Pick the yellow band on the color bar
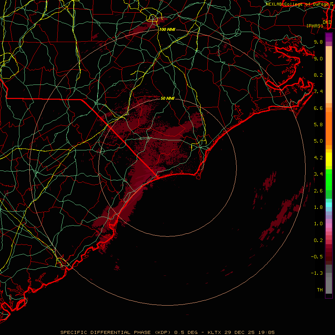This screenshot has width=335, height=335. point(329,159)
